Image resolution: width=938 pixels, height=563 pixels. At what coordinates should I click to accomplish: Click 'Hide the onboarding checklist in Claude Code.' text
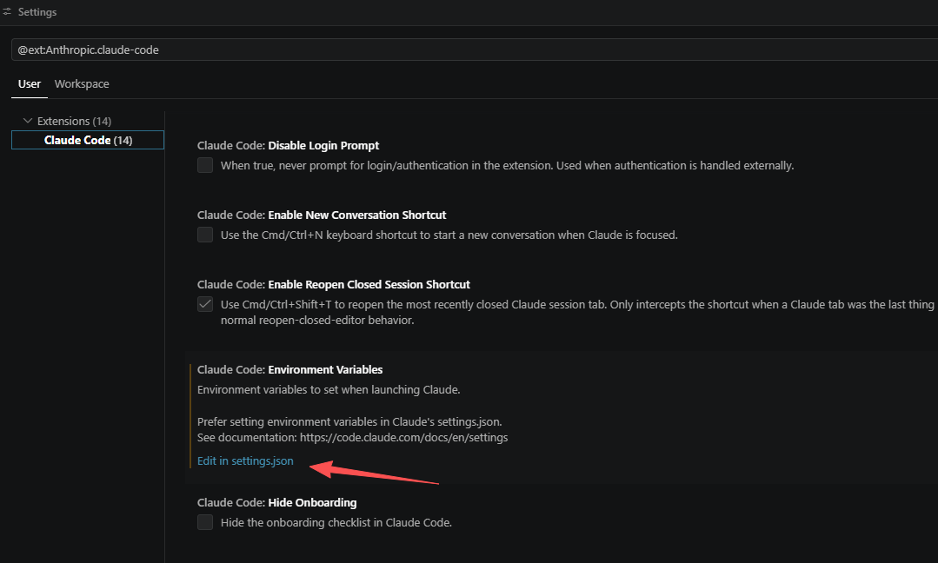336,522
